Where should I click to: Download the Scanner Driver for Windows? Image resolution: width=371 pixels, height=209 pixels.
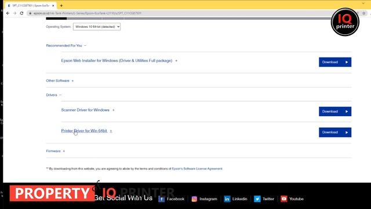point(335,111)
